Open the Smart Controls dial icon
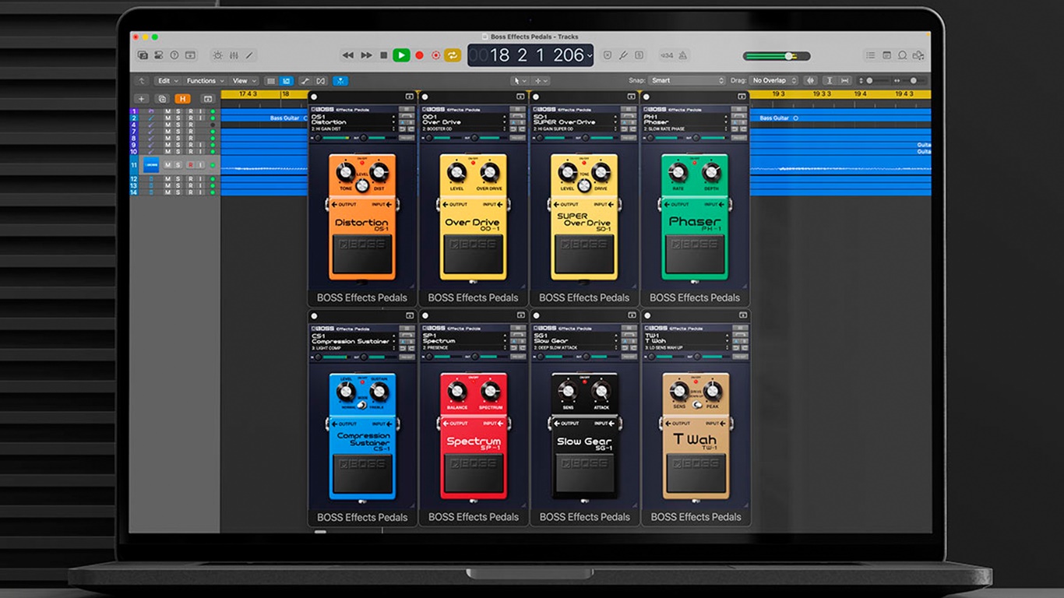This screenshot has height=598, width=1064. tap(217, 55)
